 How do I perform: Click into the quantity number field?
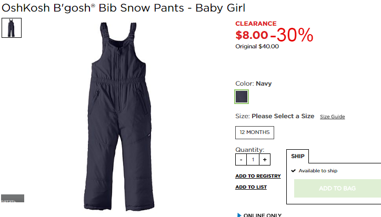click(x=253, y=160)
